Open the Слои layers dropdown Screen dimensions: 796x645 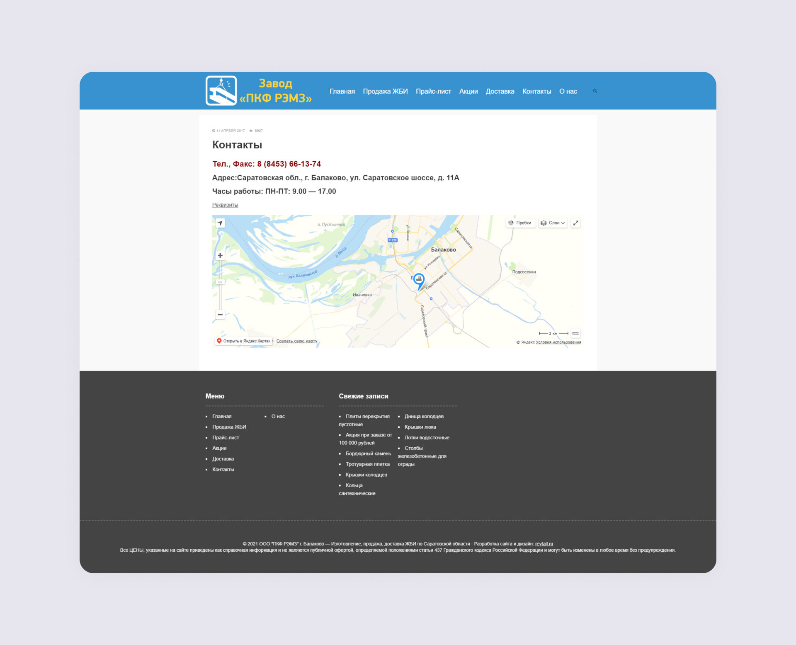coord(553,223)
